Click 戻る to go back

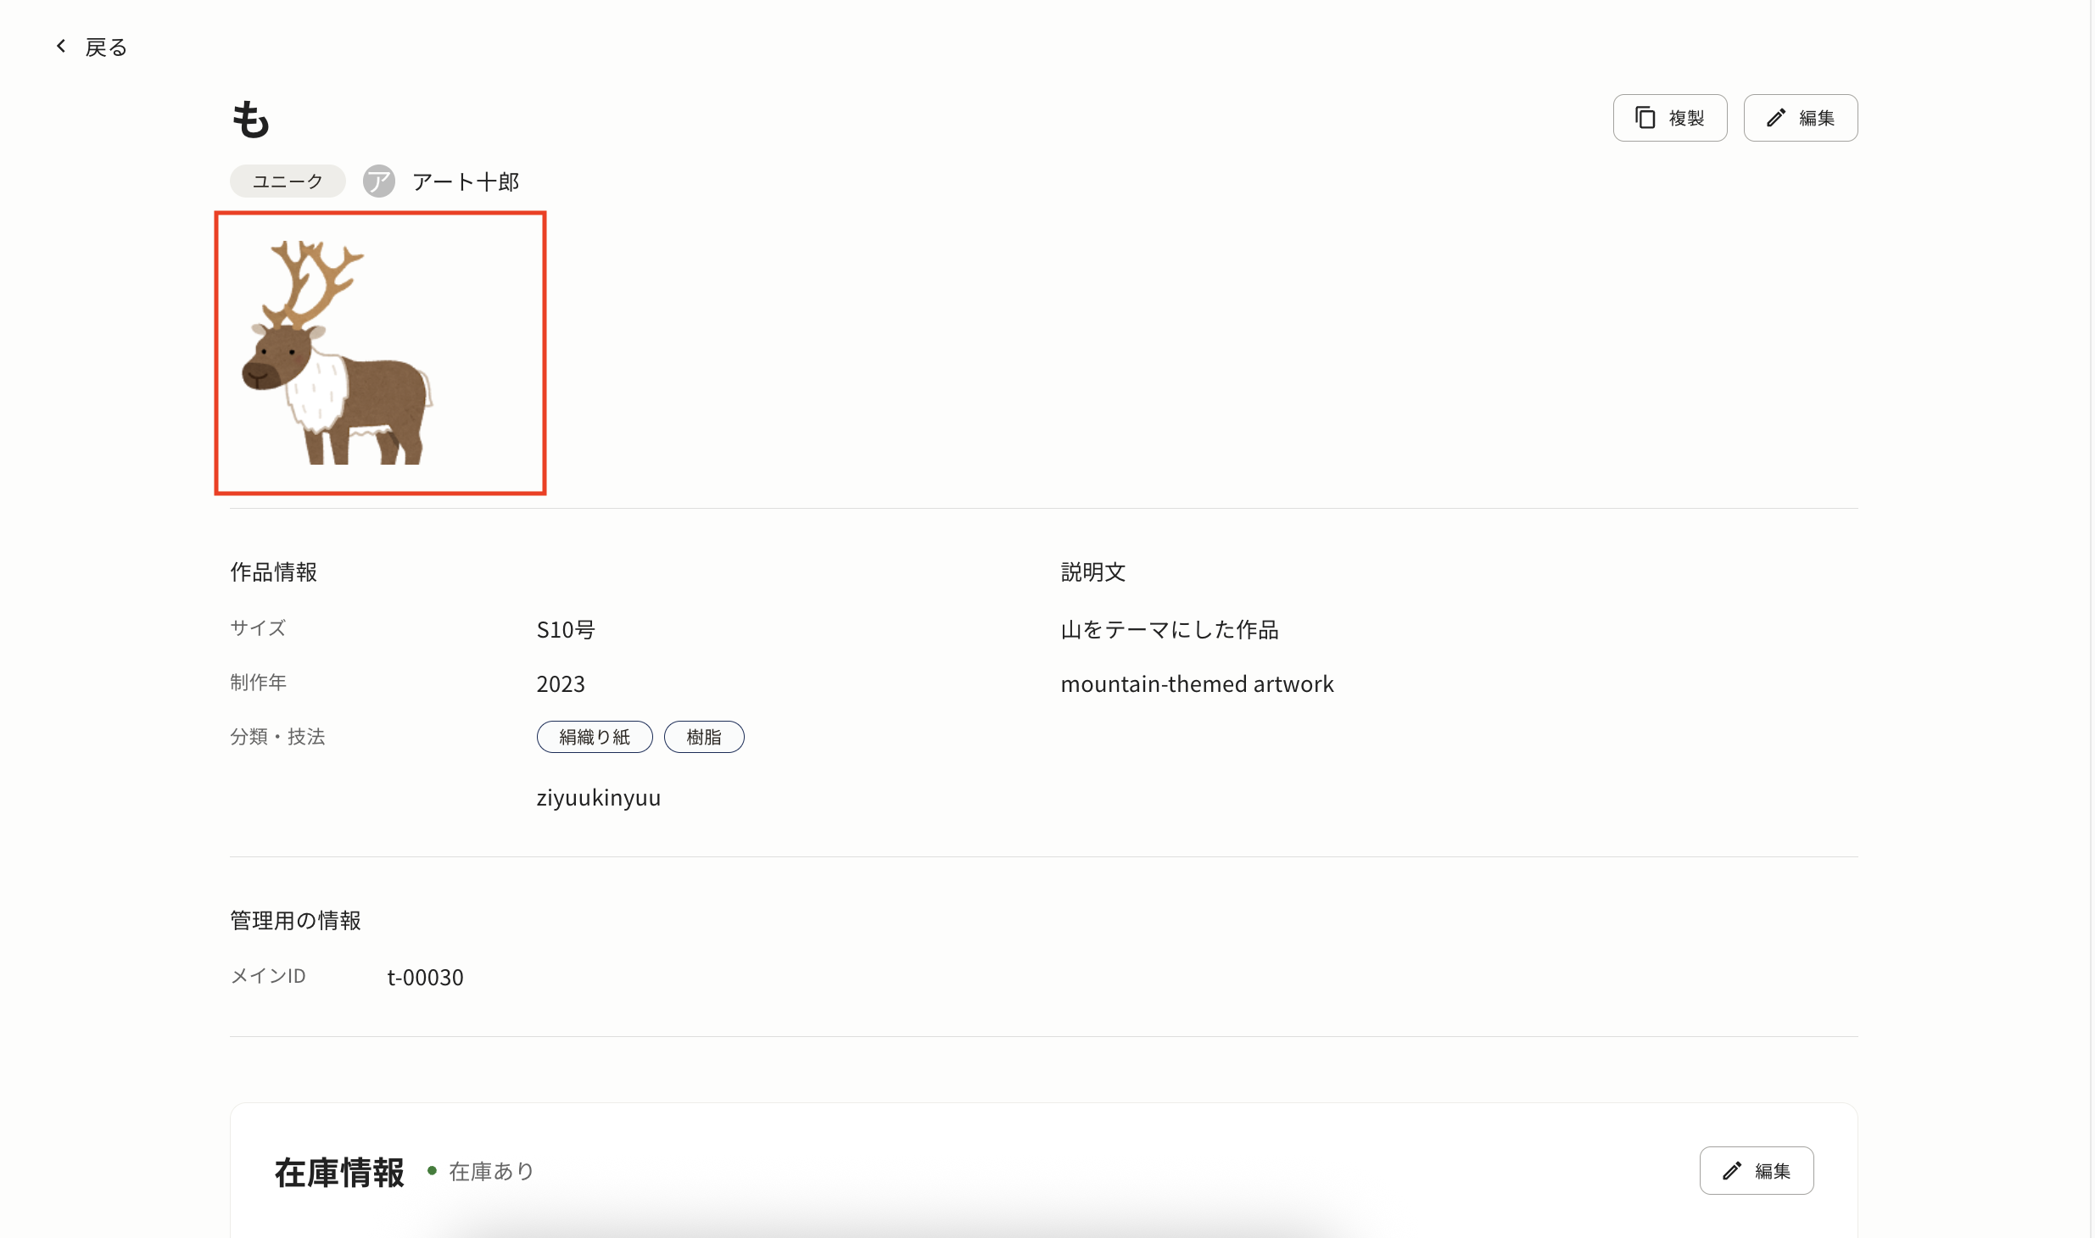[x=104, y=46]
